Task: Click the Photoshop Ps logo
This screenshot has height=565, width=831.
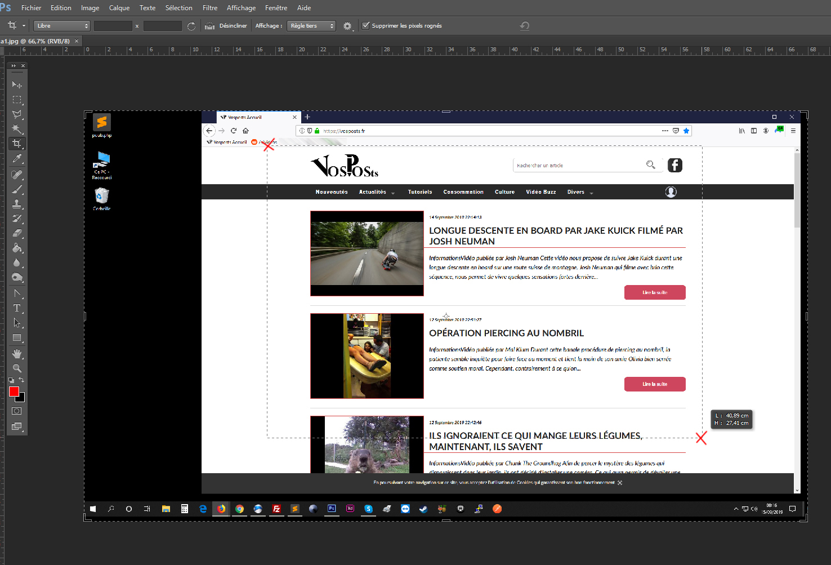Action: click(6, 7)
